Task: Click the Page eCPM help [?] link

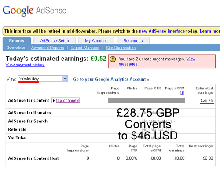Action: (182, 93)
